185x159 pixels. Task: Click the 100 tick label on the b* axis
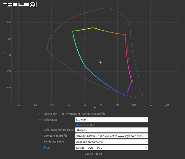tap(9, 22)
